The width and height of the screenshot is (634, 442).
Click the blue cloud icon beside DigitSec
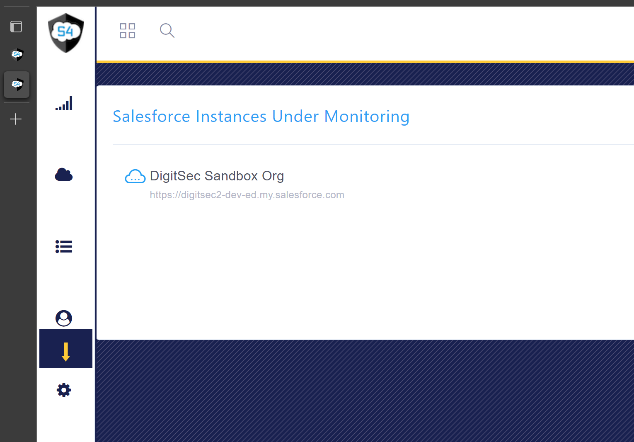(x=135, y=176)
